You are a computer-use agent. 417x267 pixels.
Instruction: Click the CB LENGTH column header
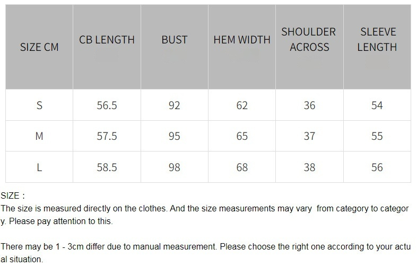pos(107,40)
